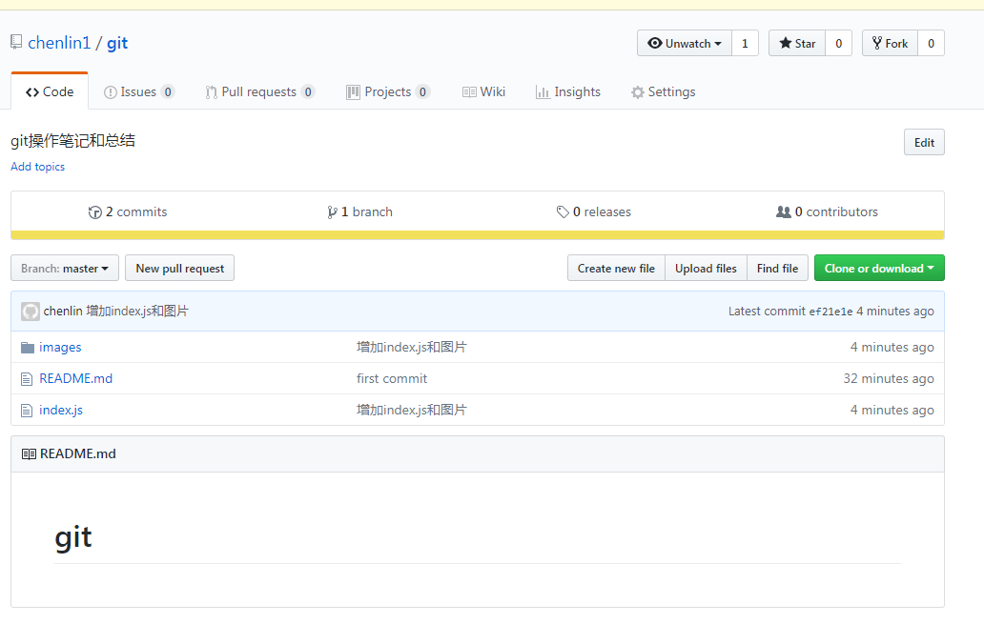View the 0 releases page

point(594,212)
